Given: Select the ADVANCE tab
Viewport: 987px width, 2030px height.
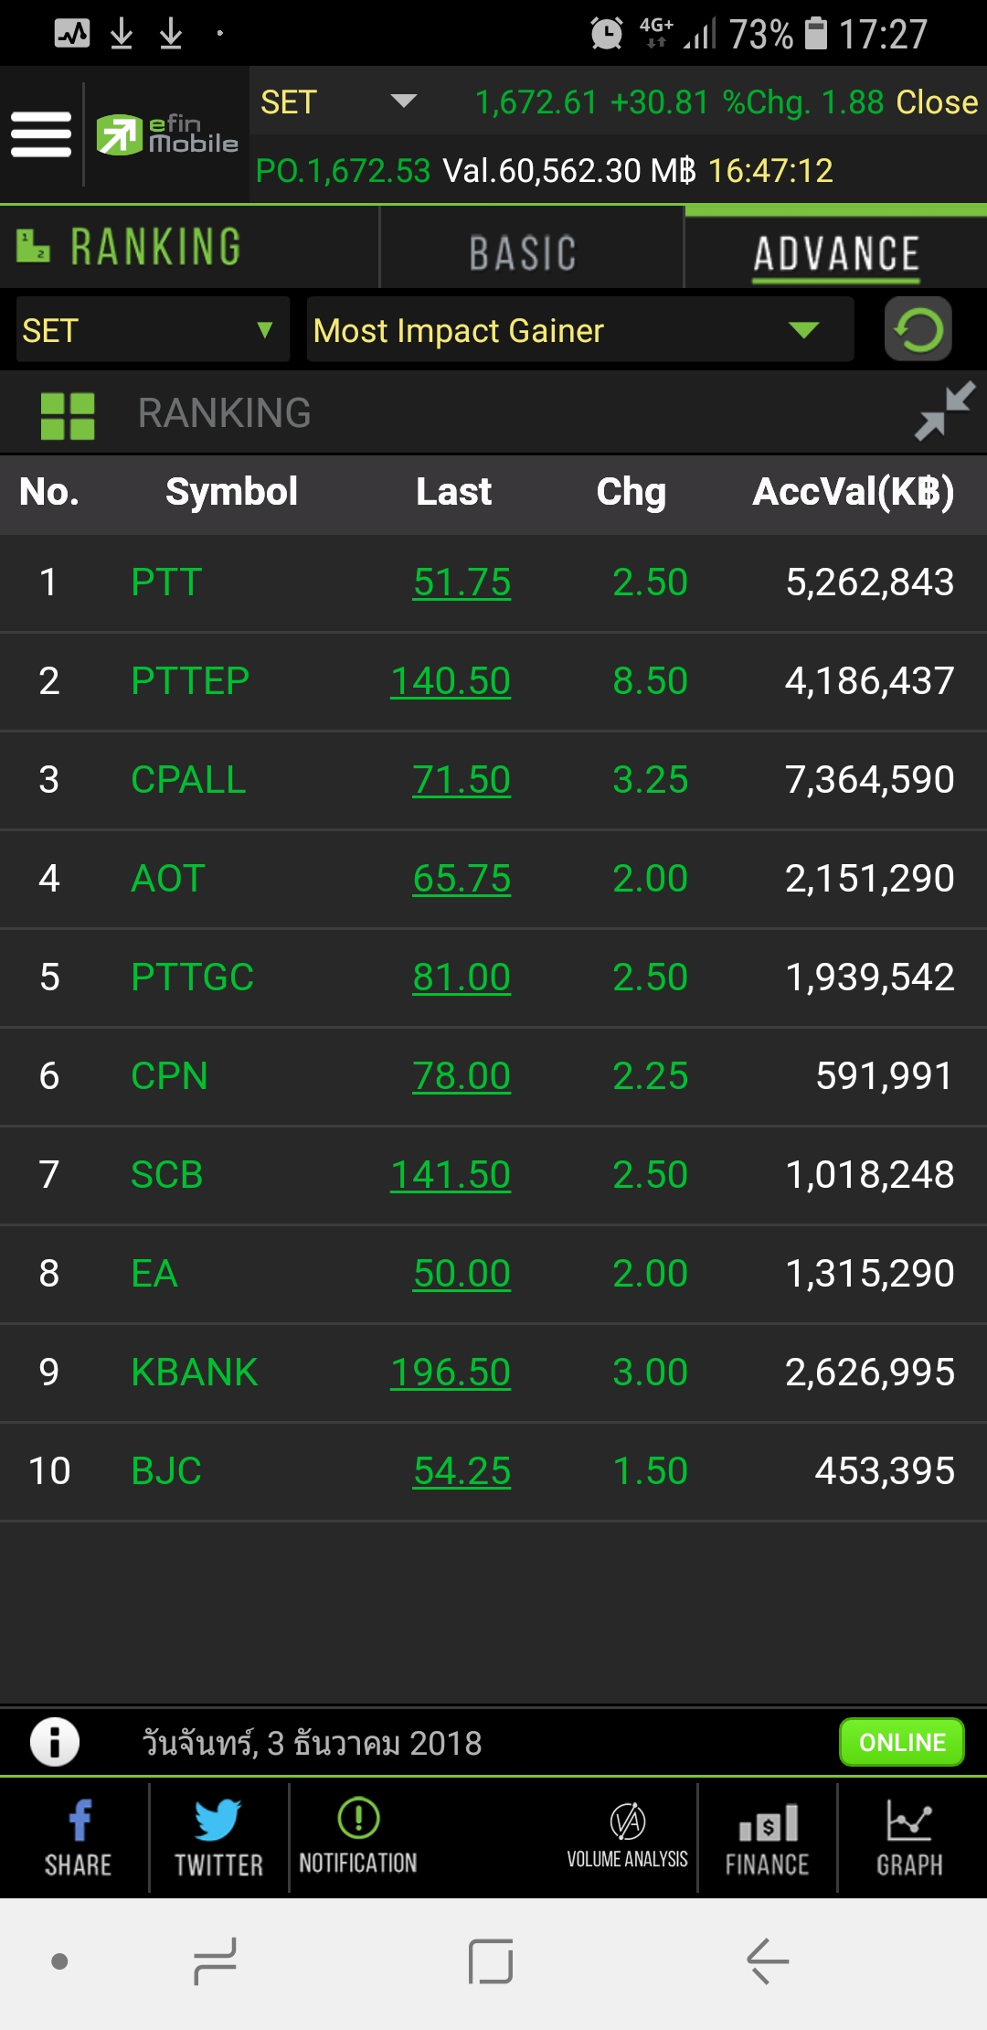Looking at the screenshot, I should [x=835, y=252].
